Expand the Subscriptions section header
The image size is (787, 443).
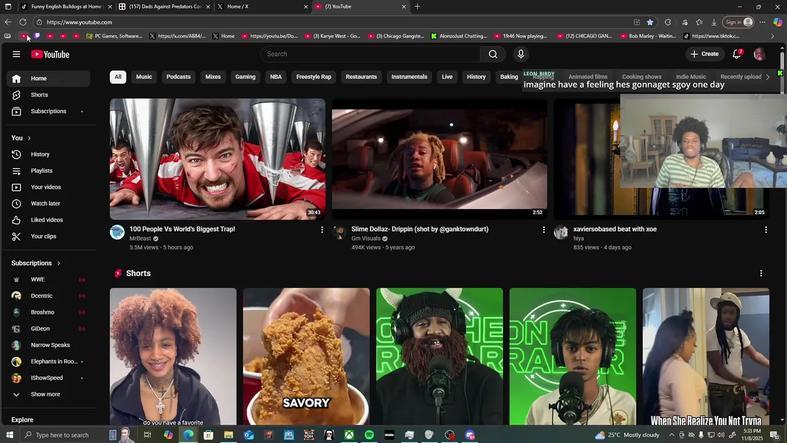(36, 263)
